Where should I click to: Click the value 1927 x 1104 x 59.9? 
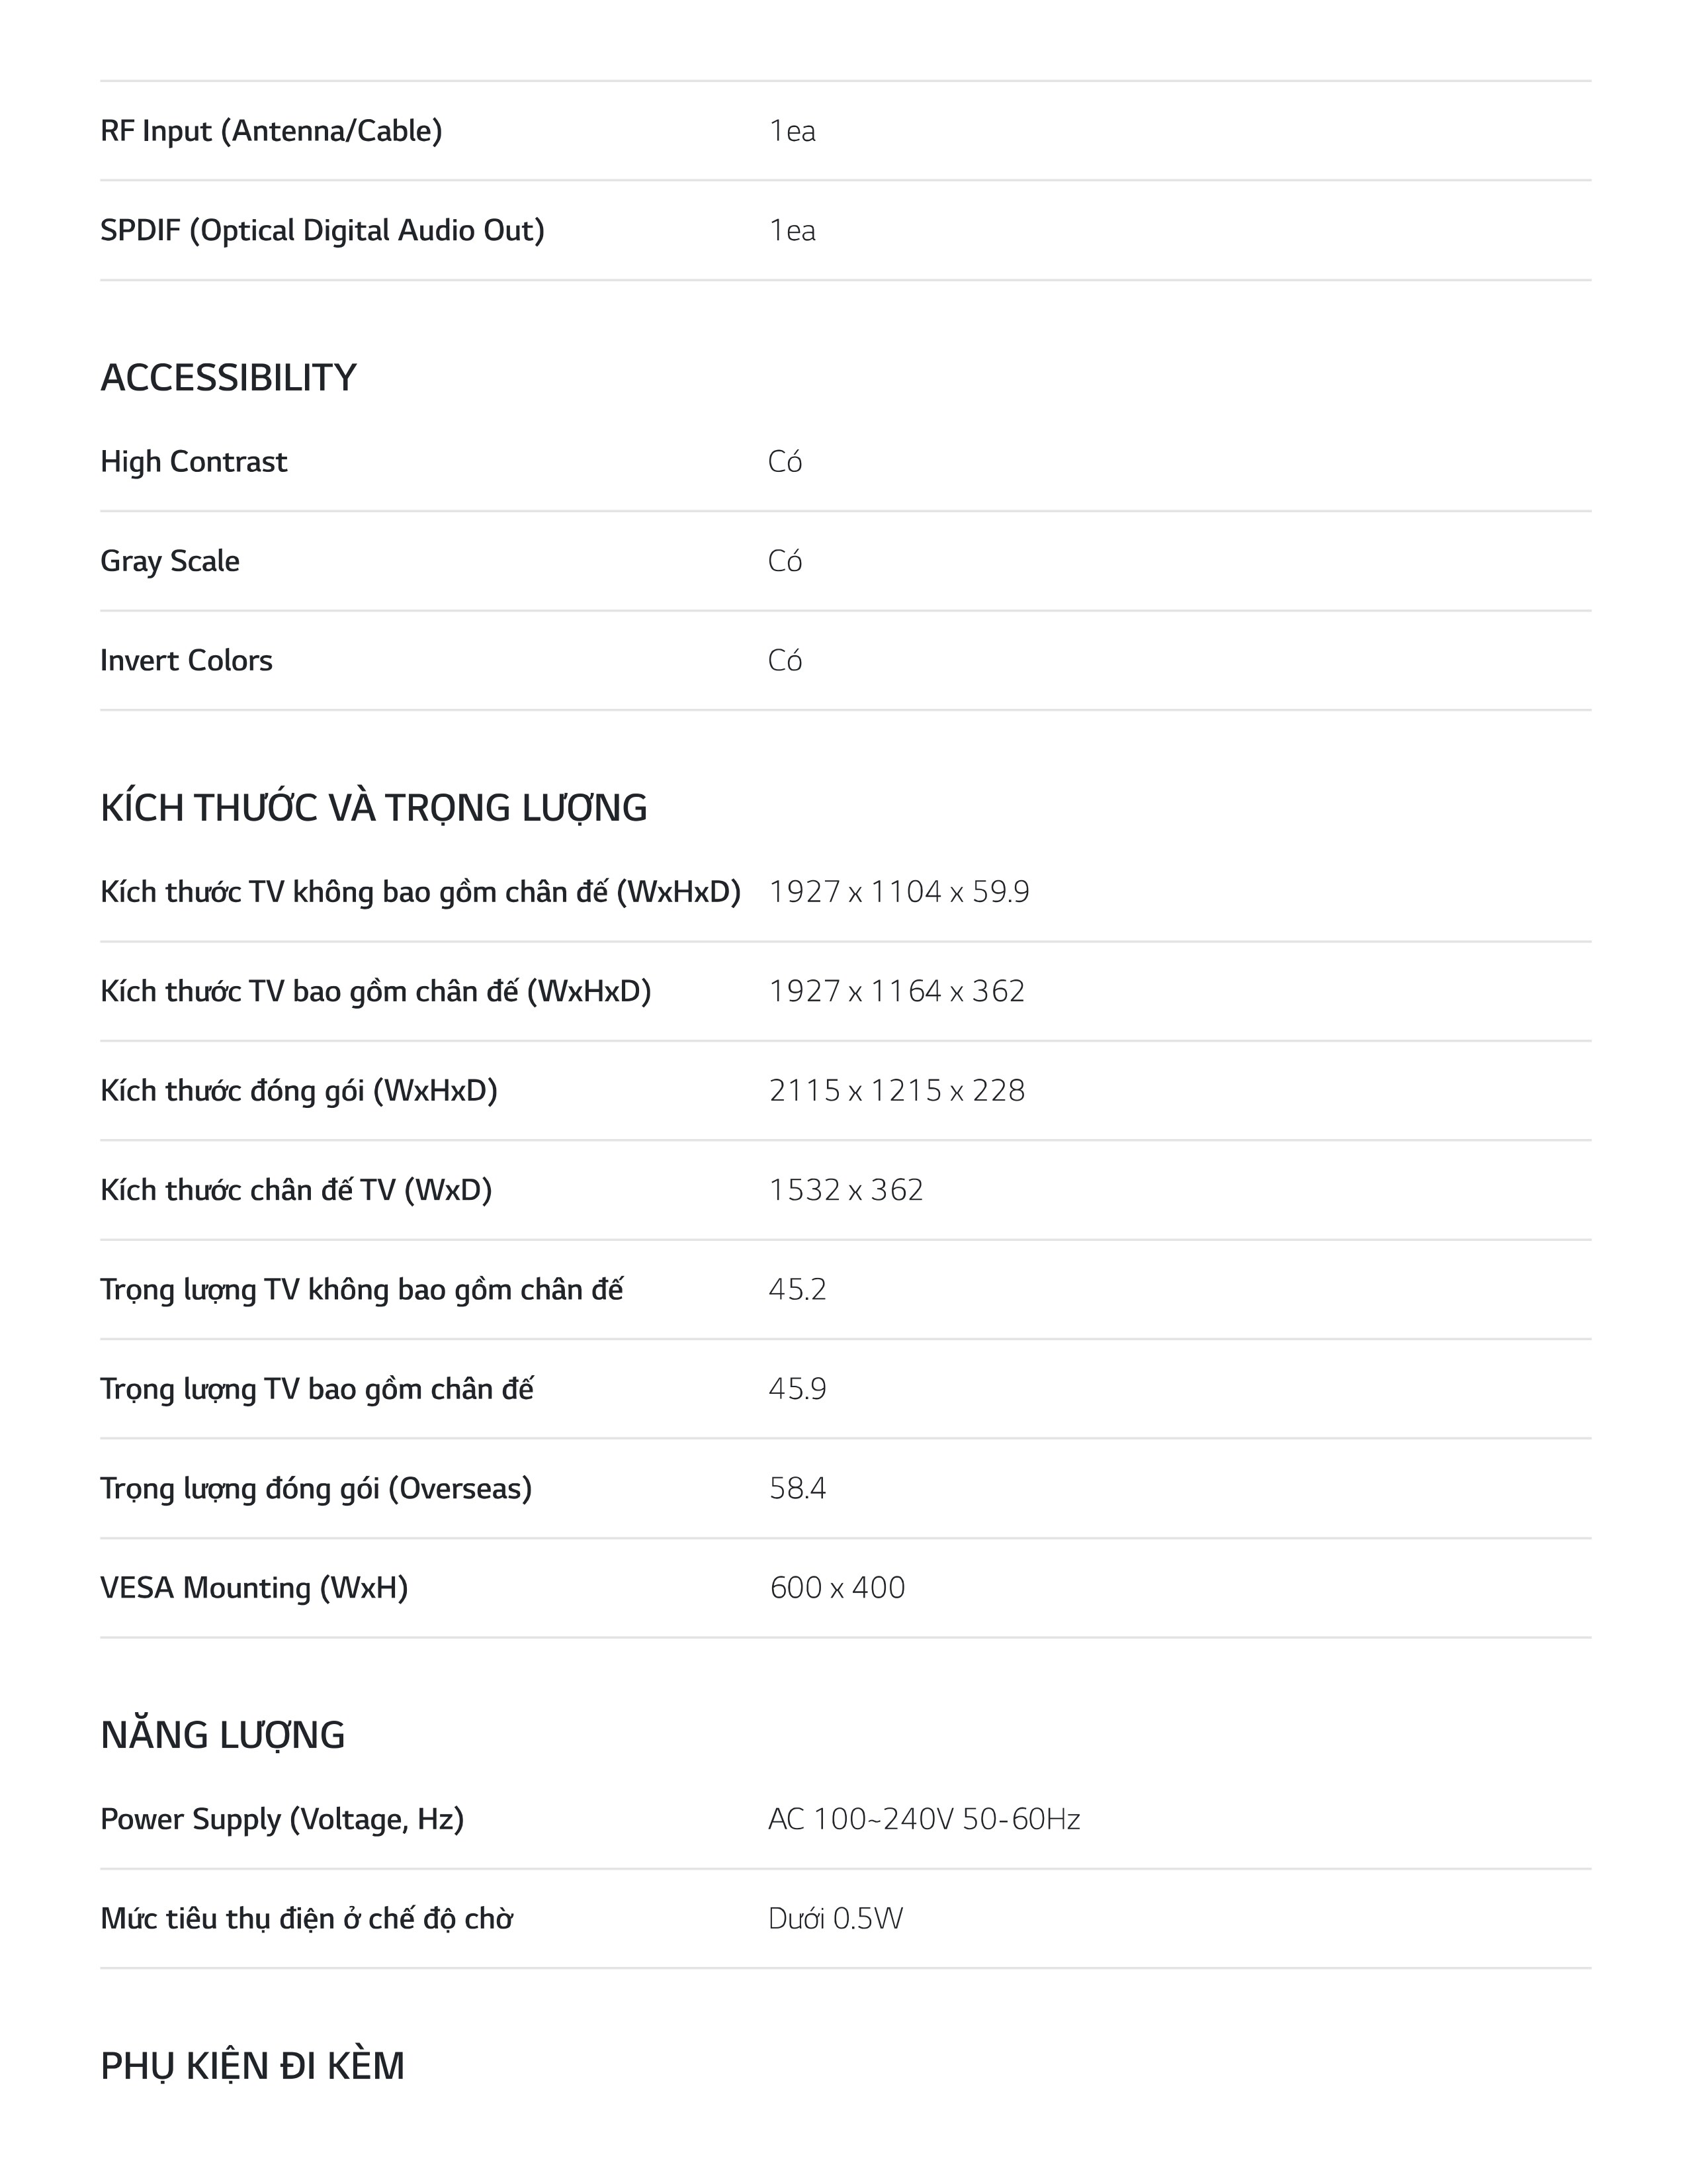(x=900, y=891)
